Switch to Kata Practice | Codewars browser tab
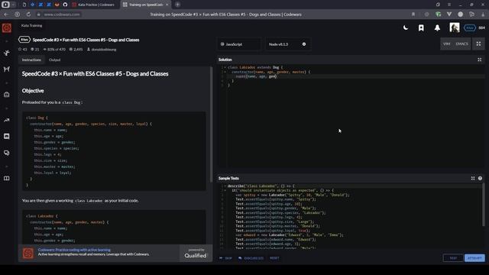This screenshot has height=275, width=489. (x=93, y=5)
